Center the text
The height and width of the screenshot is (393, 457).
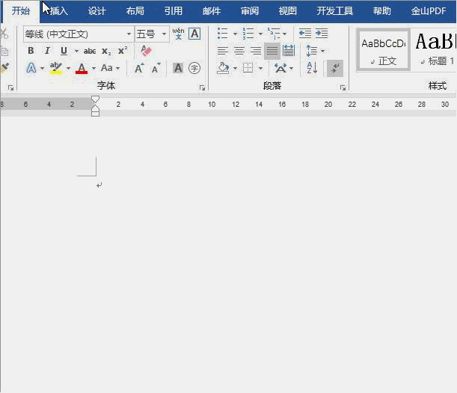[239, 51]
